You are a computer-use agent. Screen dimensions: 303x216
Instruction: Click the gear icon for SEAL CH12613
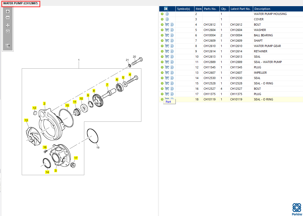[x=162, y=57]
